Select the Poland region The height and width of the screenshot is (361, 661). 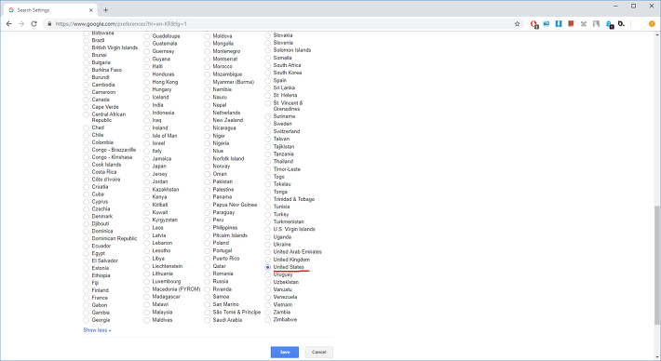(x=207, y=243)
